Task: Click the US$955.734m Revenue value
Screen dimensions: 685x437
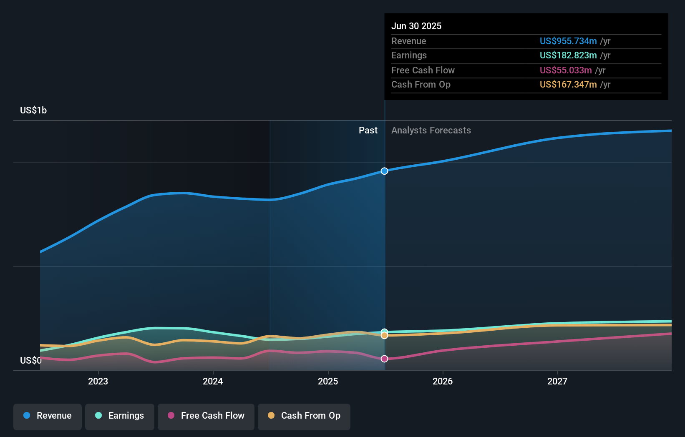Action: point(568,41)
